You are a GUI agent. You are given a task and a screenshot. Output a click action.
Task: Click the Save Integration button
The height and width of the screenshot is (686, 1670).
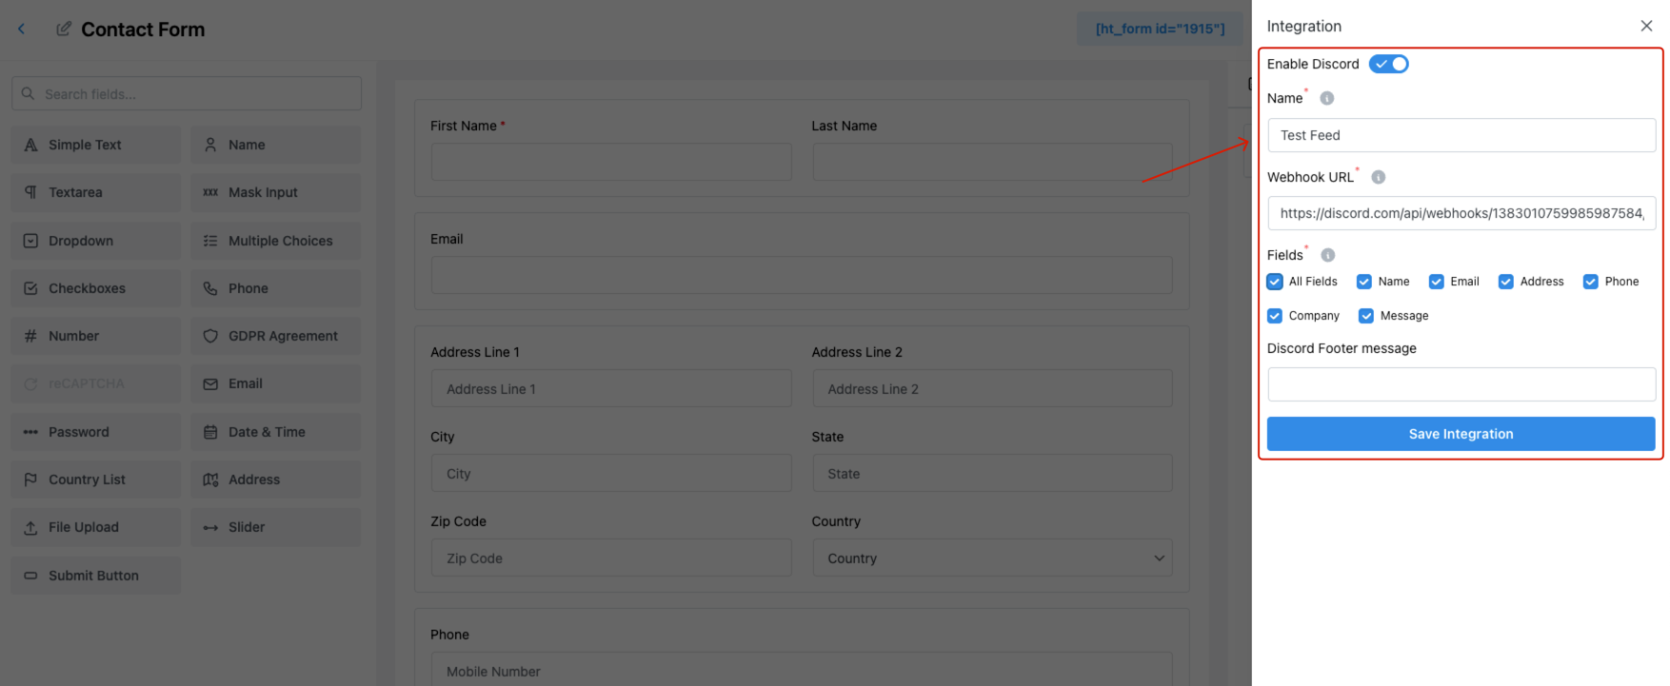coord(1461,433)
